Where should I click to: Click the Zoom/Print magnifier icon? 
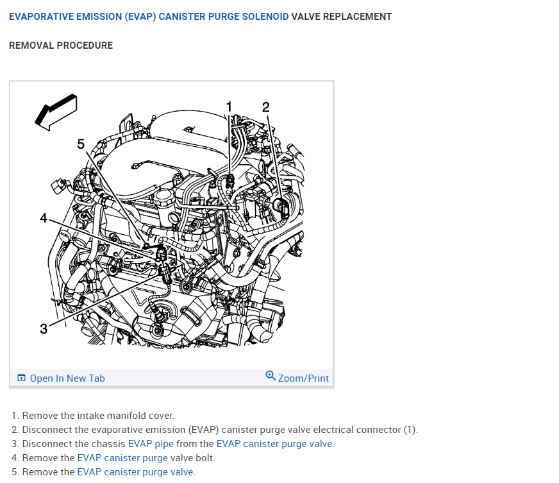click(271, 376)
